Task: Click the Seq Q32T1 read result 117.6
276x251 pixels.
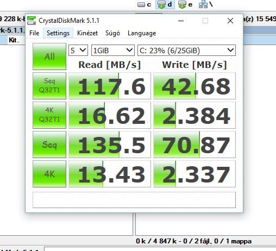Action: pos(110,86)
